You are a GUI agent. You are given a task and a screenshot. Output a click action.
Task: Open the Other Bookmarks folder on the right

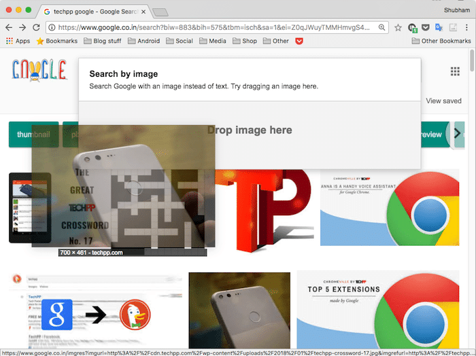tap(441, 41)
